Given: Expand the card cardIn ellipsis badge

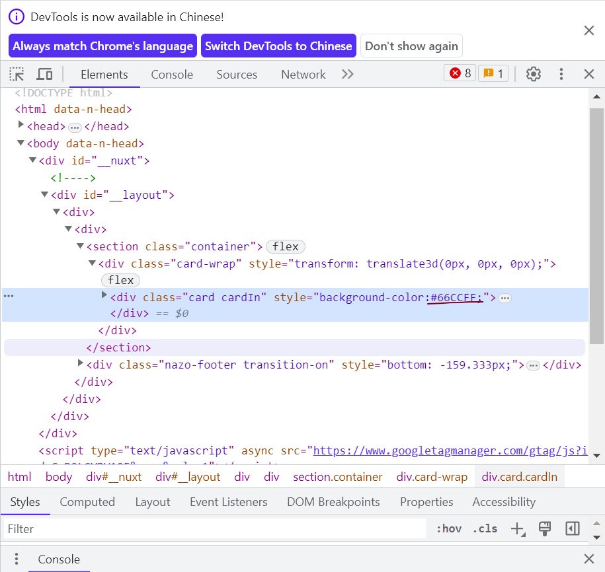Looking at the screenshot, I should [x=504, y=299].
